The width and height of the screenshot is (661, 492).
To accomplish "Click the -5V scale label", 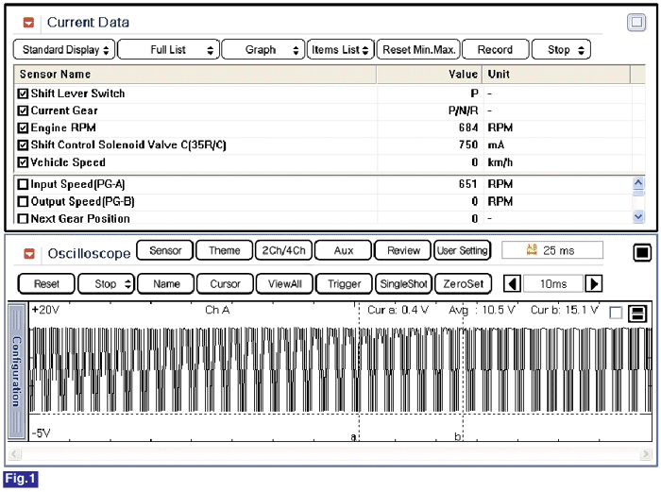I will coord(42,433).
